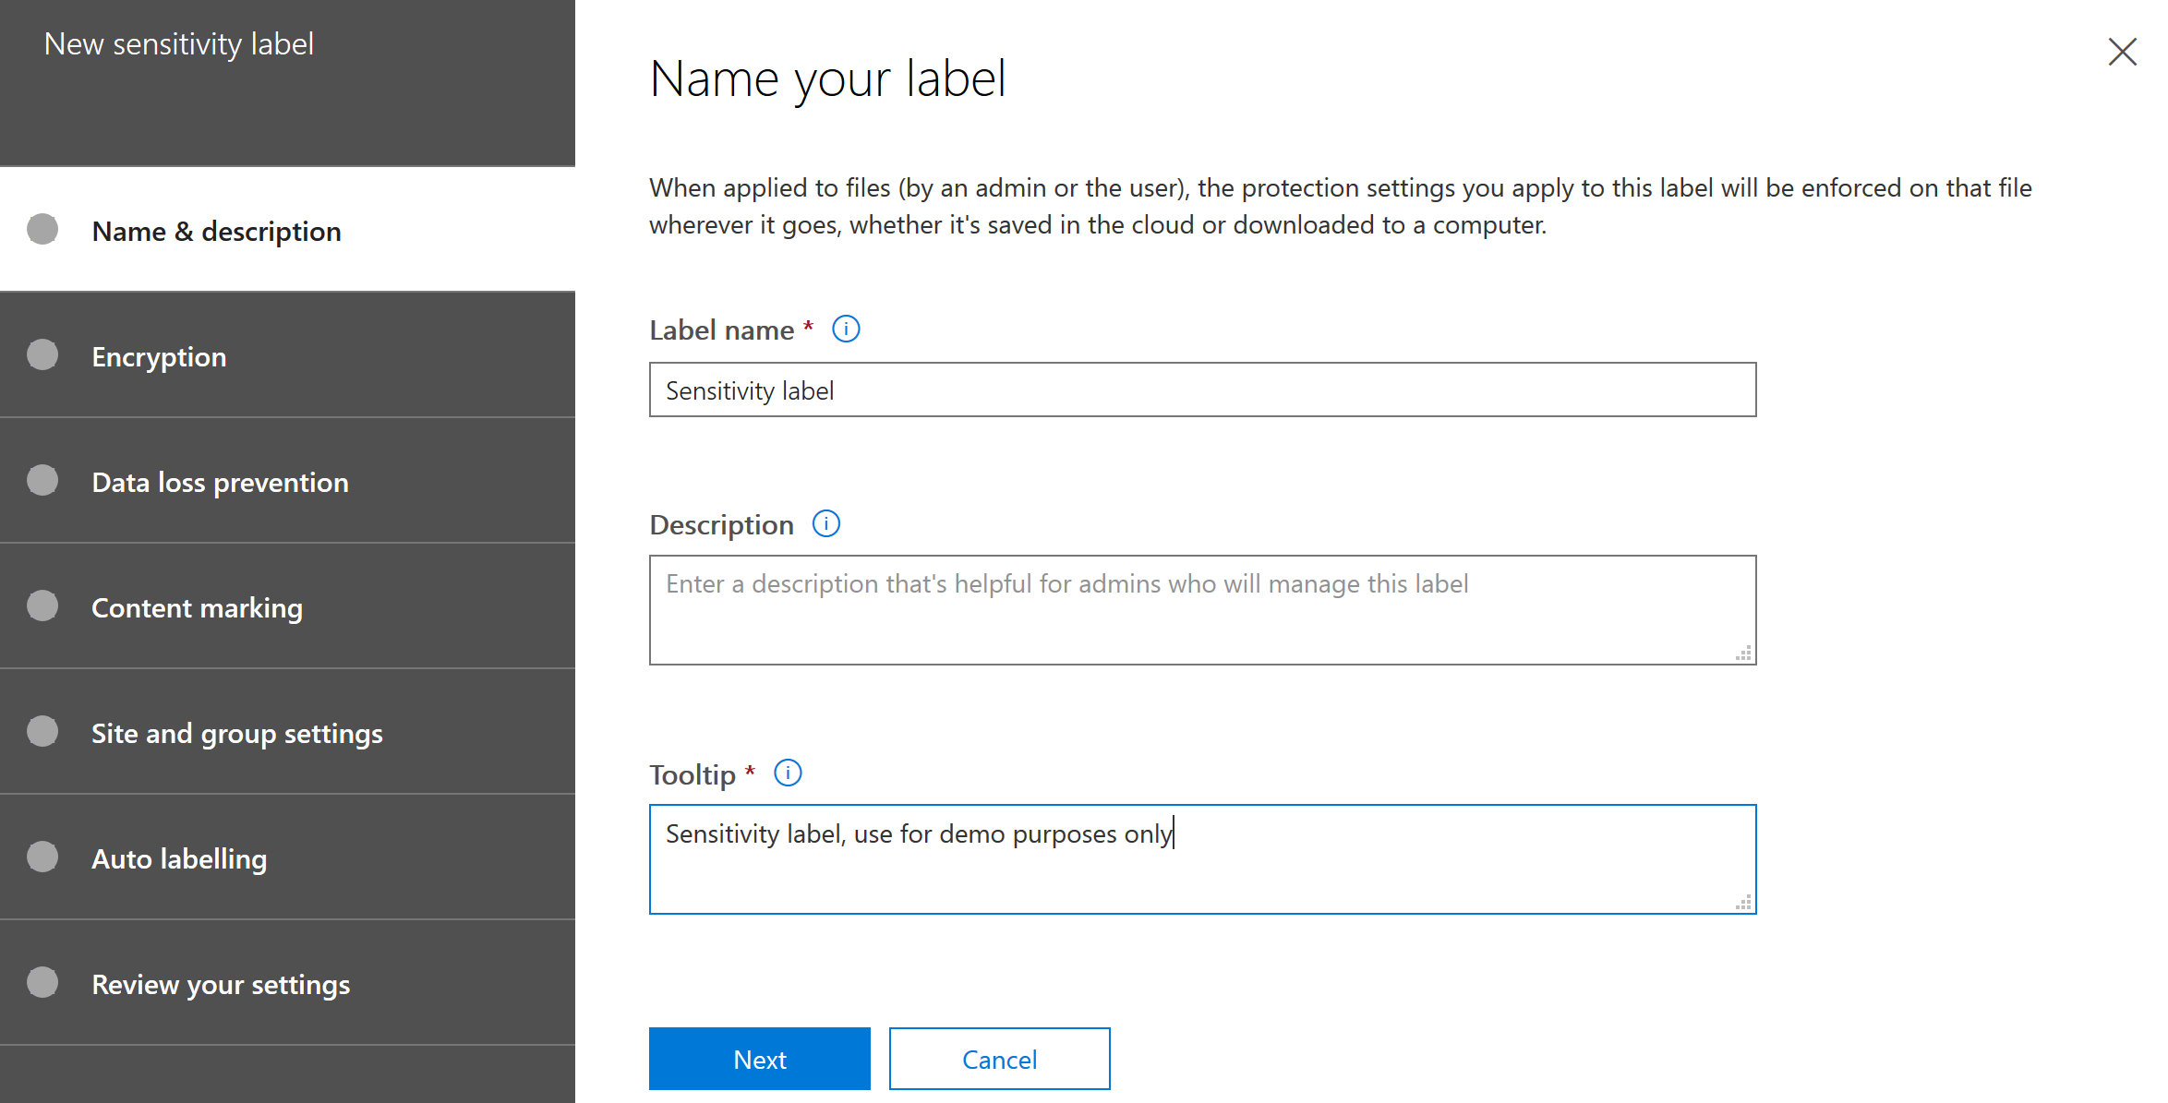Click the Site and group settings step icon
Image resolution: width=2168 pixels, height=1103 pixels.
[x=42, y=730]
